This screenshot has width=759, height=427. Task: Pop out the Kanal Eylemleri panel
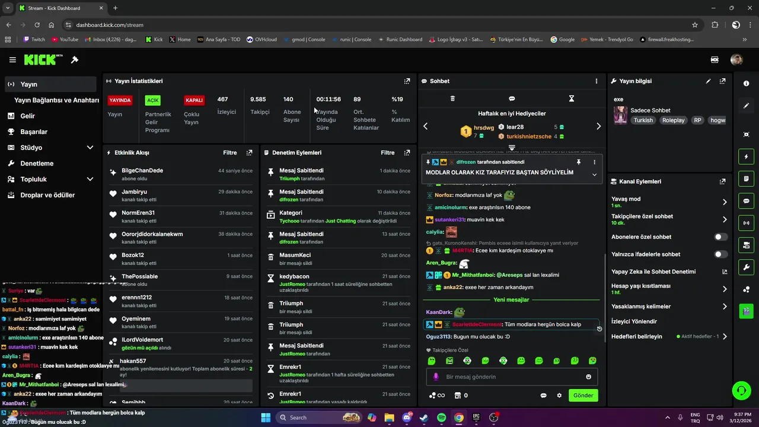click(x=722, y=181)
